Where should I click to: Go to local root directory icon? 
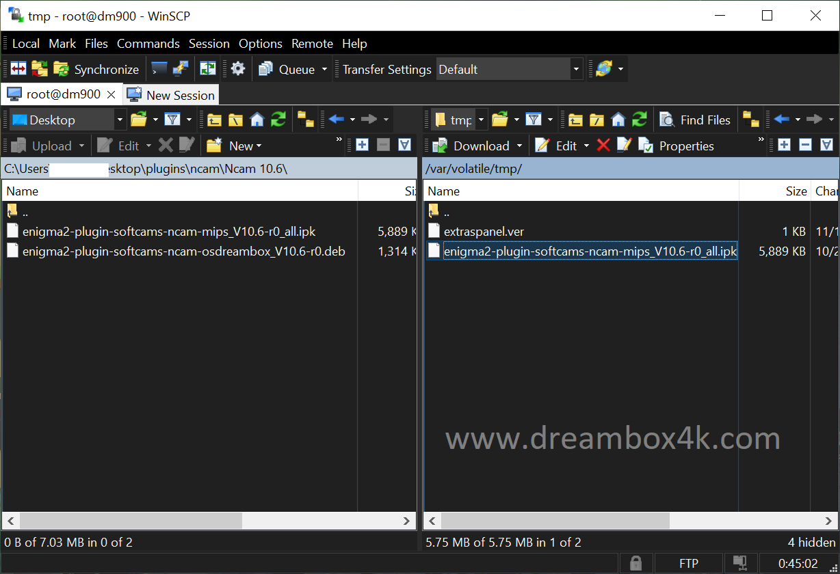point(235,120)
